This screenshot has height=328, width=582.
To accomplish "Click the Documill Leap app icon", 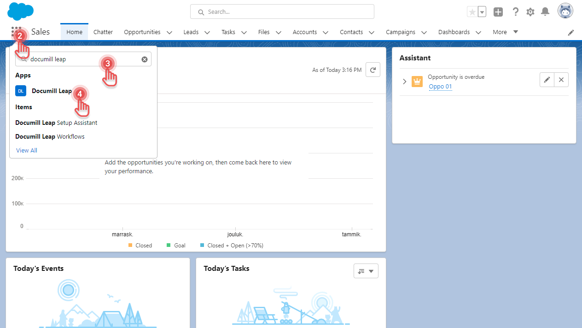I will coord(21,91).
